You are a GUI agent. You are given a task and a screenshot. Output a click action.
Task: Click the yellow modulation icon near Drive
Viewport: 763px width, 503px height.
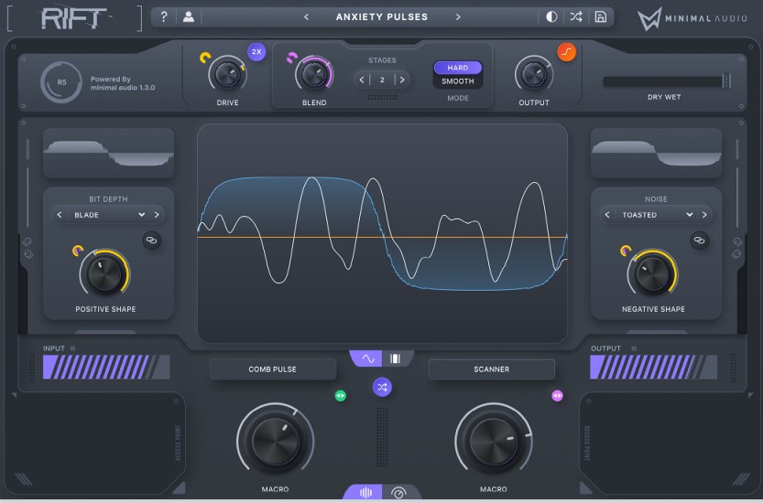[x=205, y=58]
